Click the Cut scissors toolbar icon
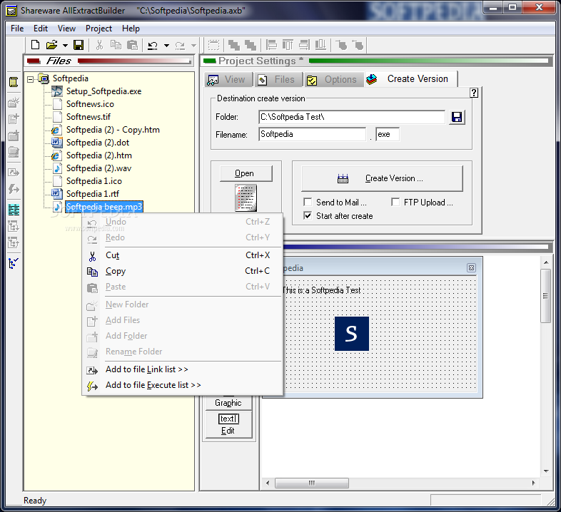This screenshot has height=512, width=561. click(x=99, y=45)
